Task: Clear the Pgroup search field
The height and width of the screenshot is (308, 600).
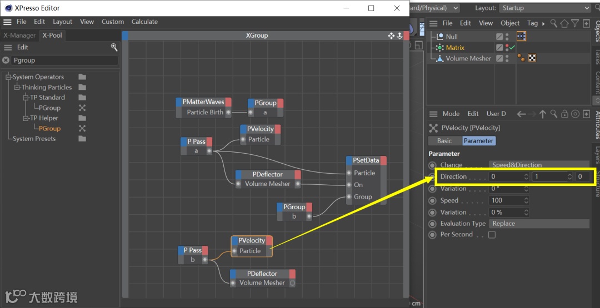Action: [x=6, y=60]
